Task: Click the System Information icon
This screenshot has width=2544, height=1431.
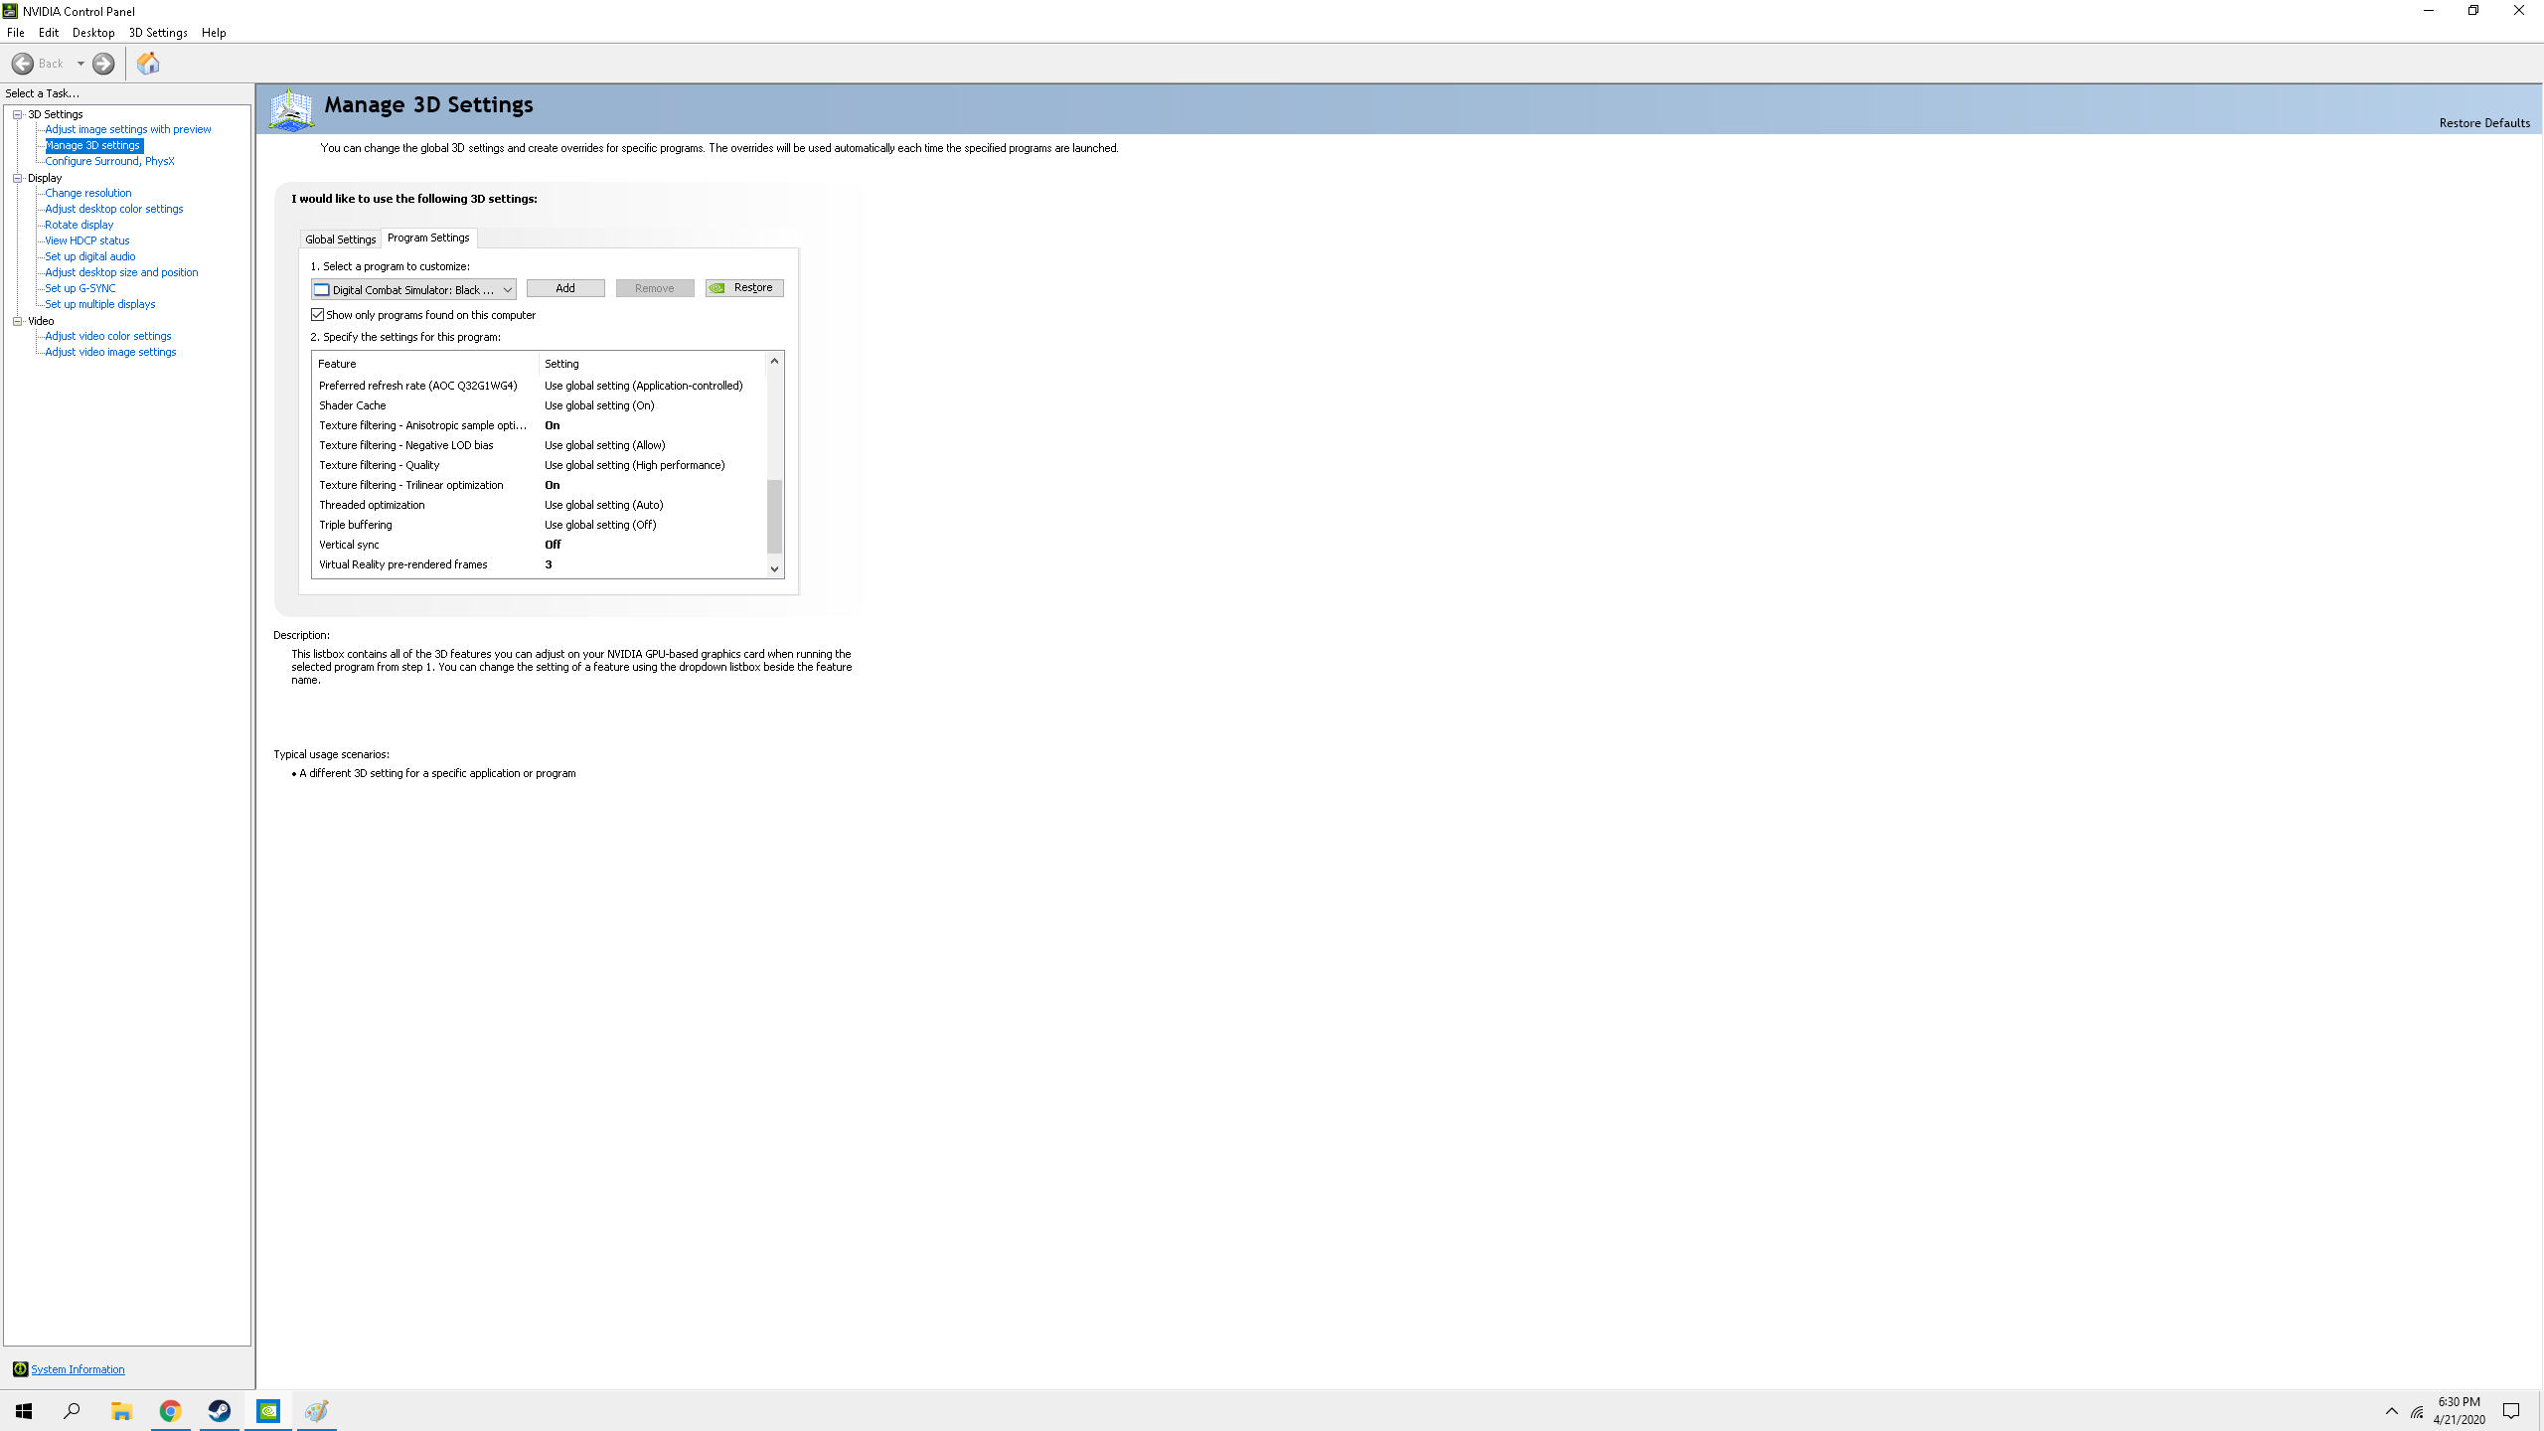Action: 20,1369
